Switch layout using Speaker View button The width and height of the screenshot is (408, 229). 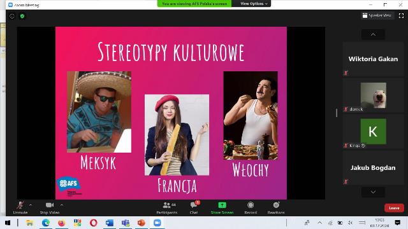click(377, 15)
